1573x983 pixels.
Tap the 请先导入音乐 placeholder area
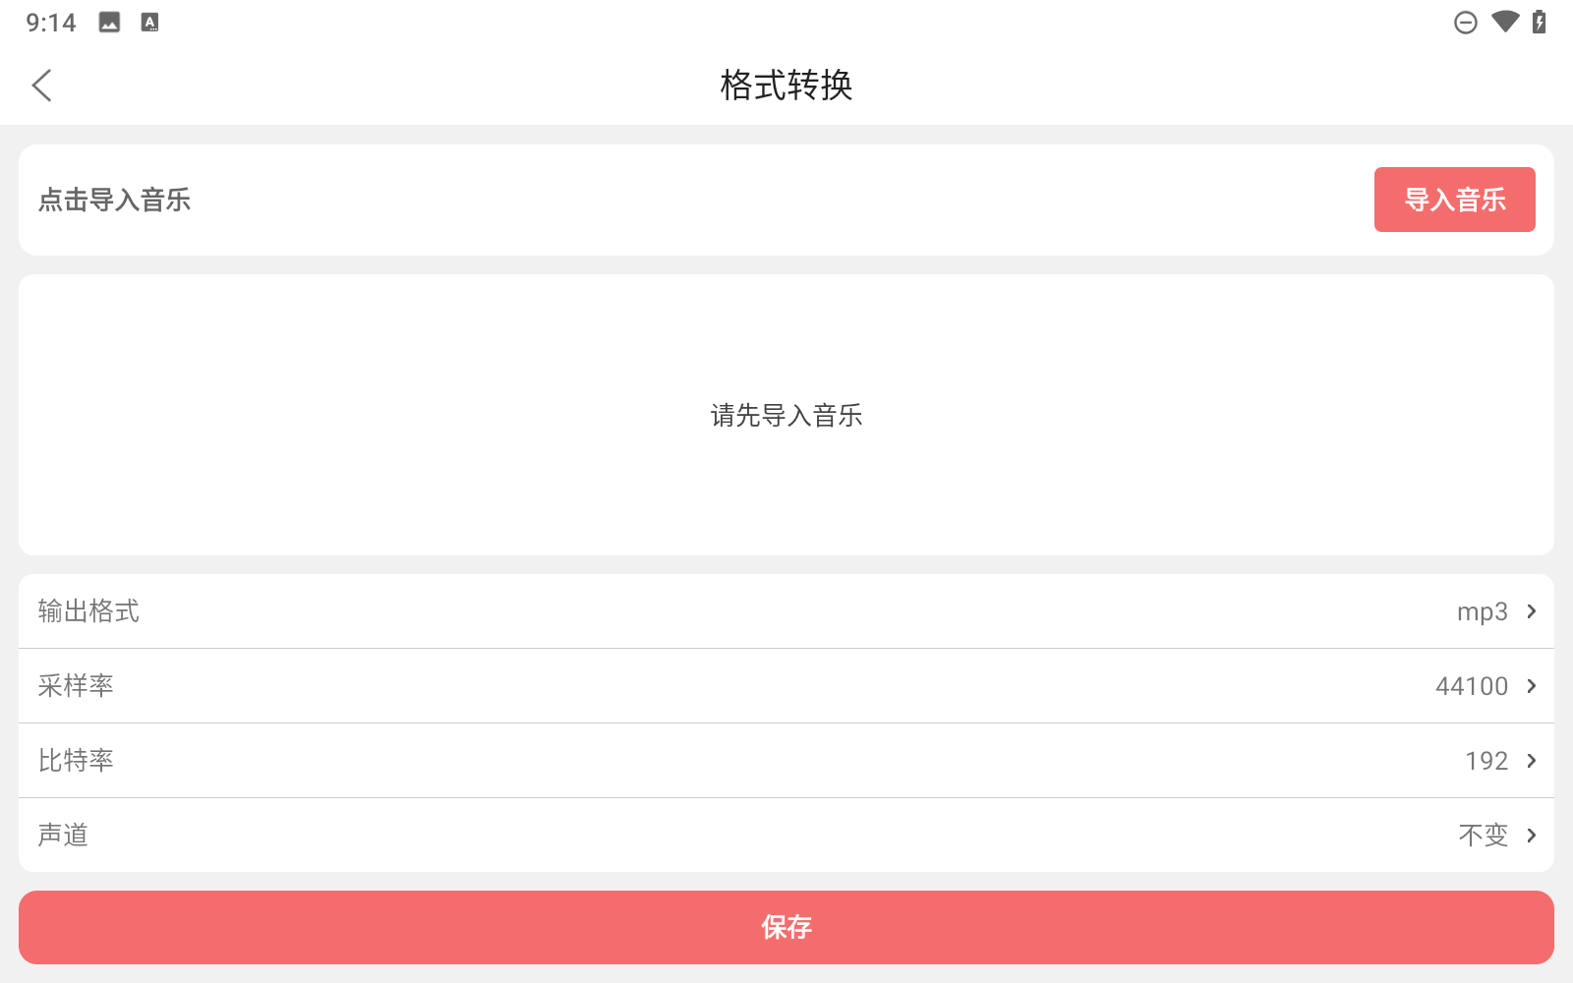pos(786,415)
